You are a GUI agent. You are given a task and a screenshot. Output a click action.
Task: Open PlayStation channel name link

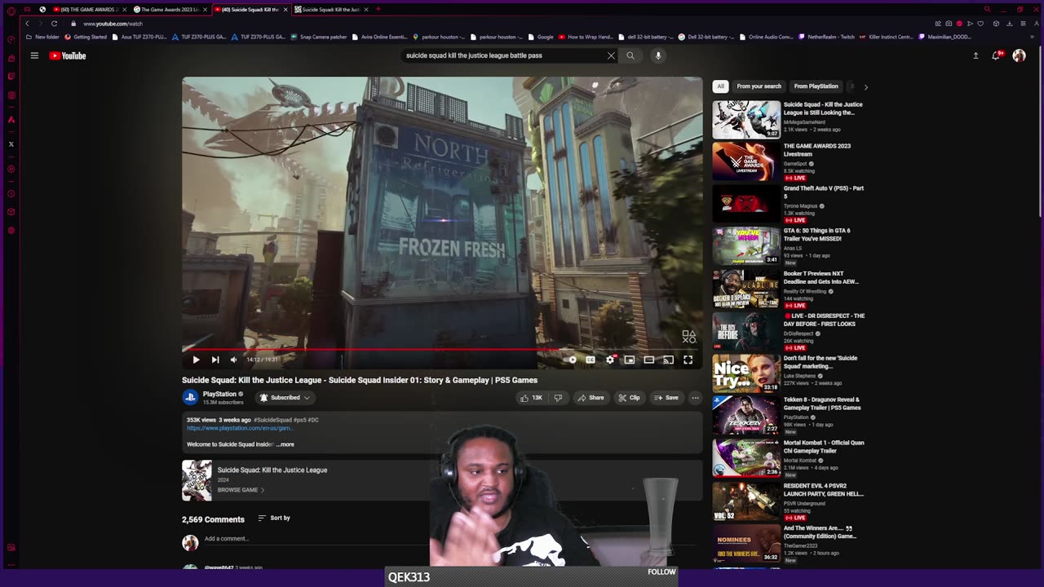tap(219, 394)
